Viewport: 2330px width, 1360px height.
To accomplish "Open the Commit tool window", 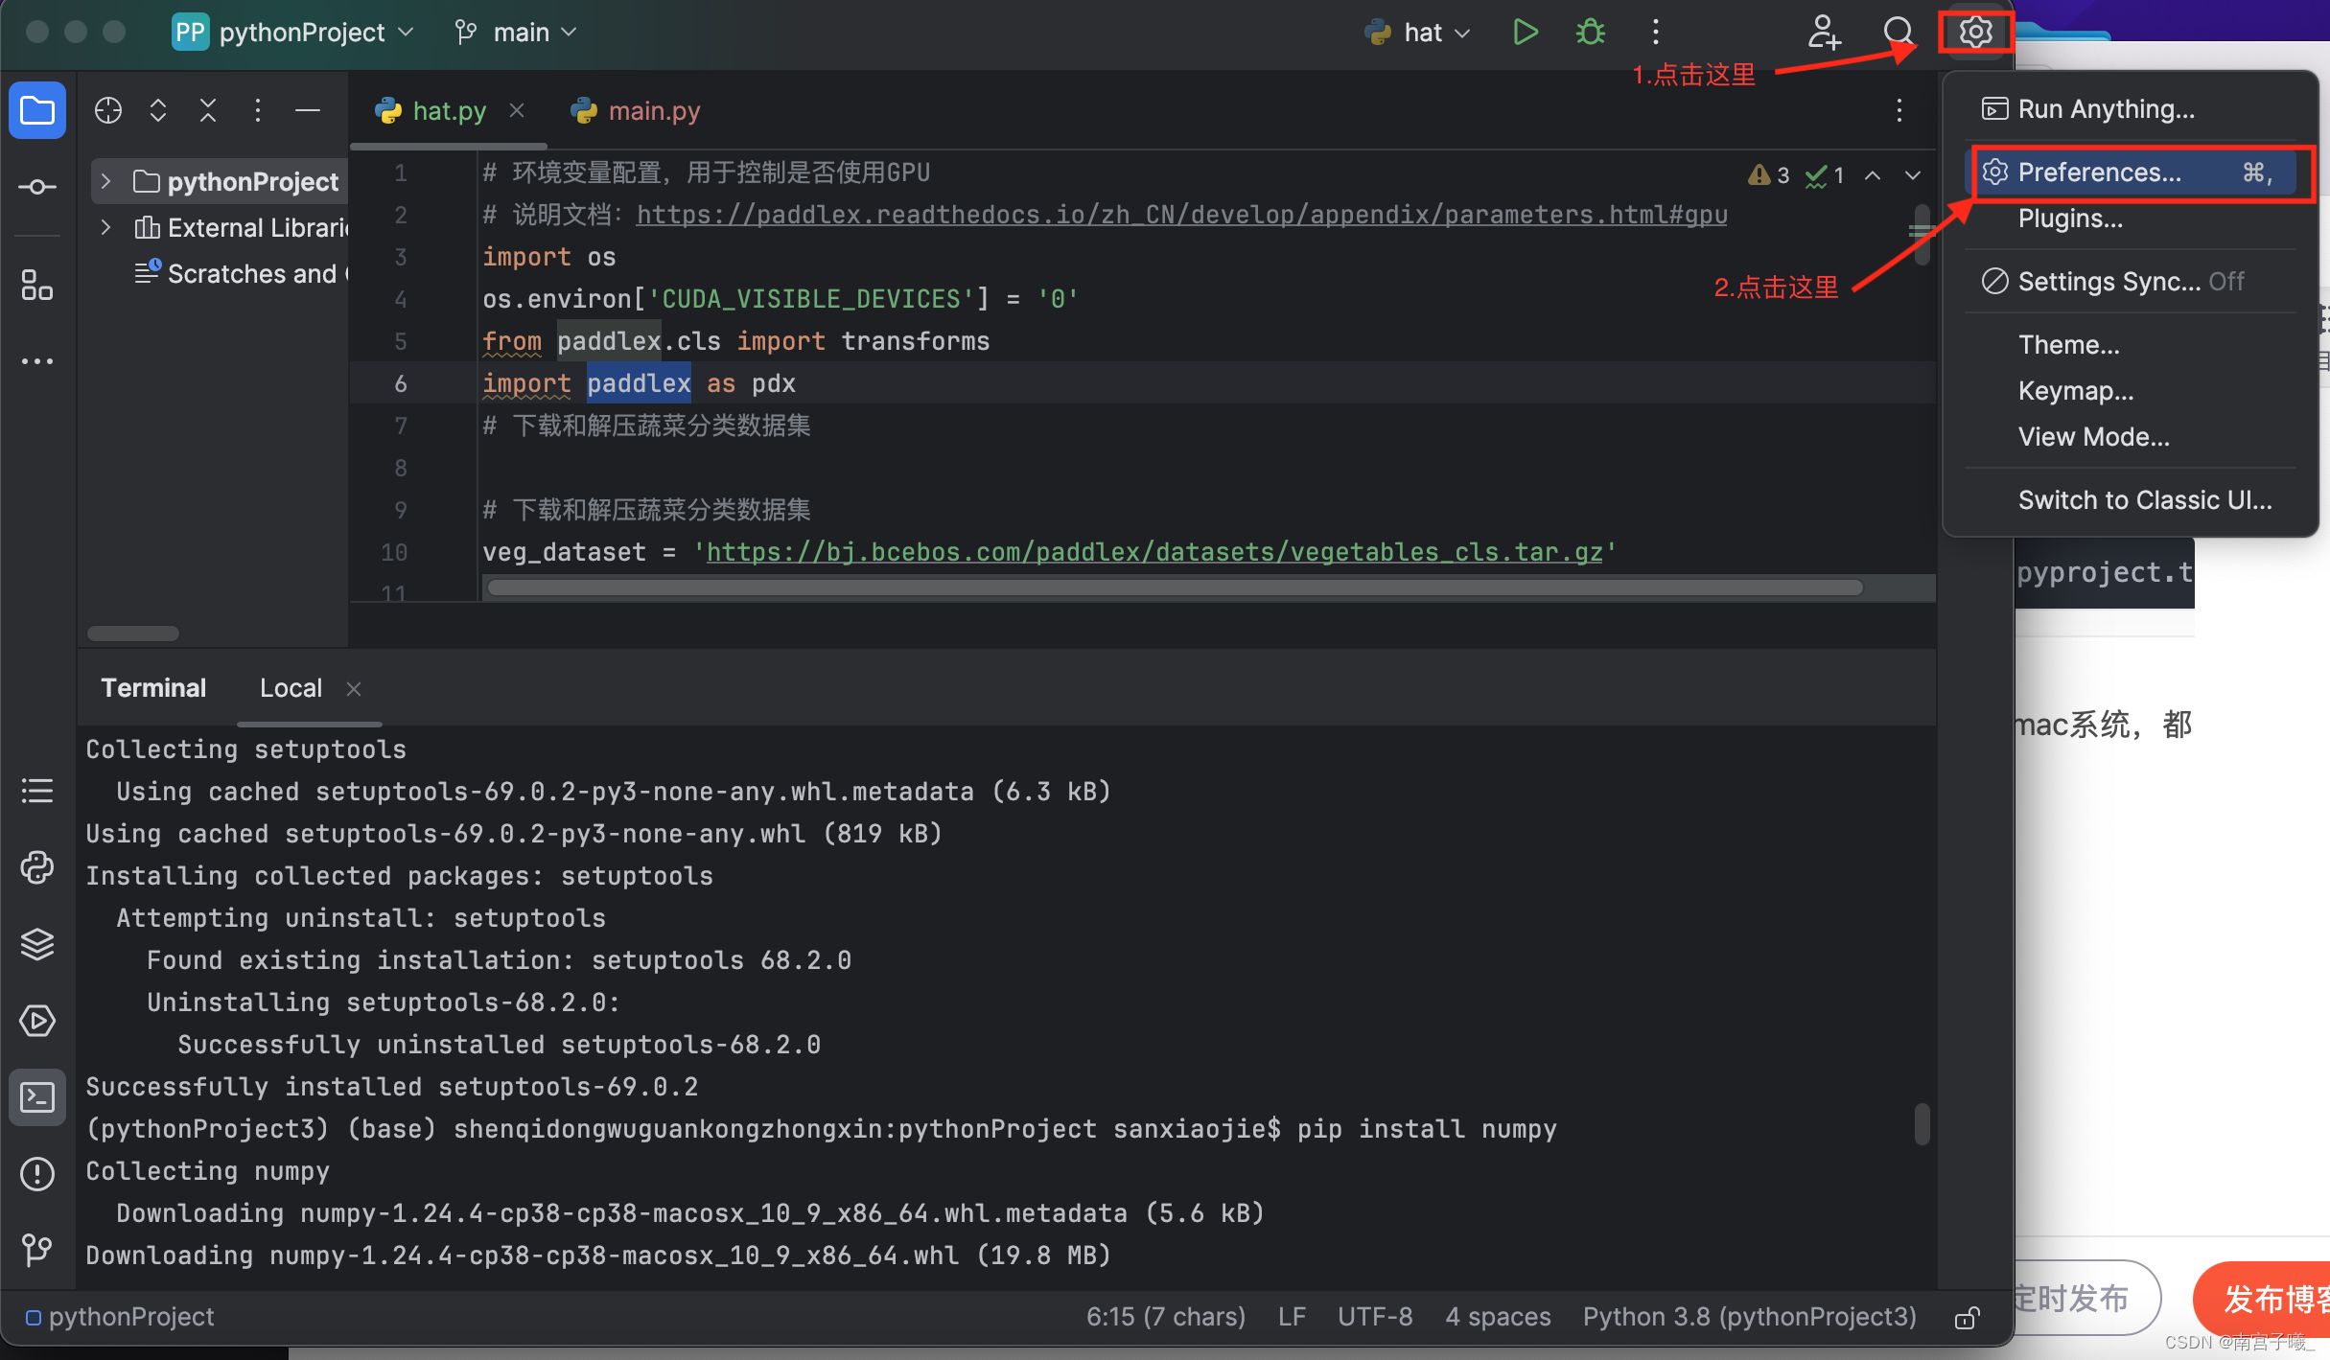I will [x=36, y=187].
